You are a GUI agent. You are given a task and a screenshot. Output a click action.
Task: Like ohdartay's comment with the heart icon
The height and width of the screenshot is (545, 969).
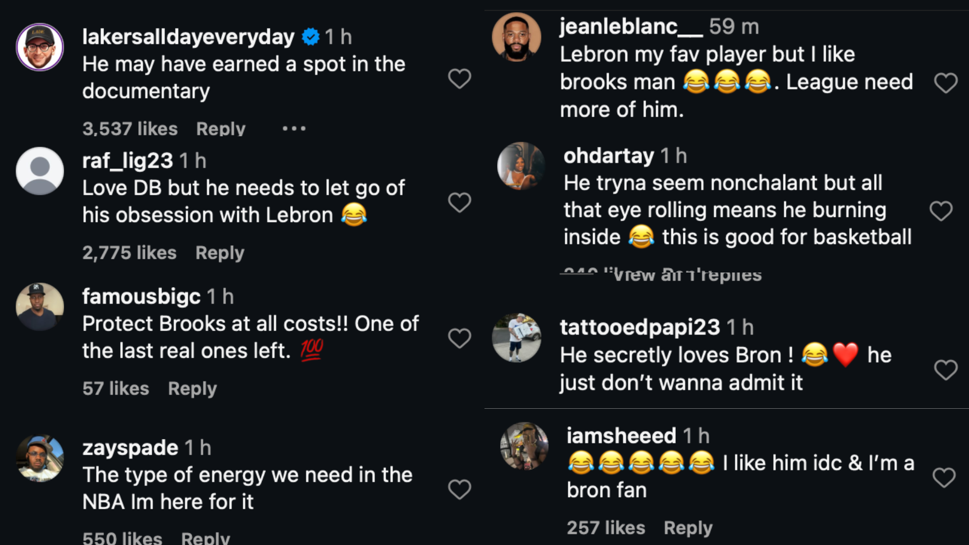941,211
